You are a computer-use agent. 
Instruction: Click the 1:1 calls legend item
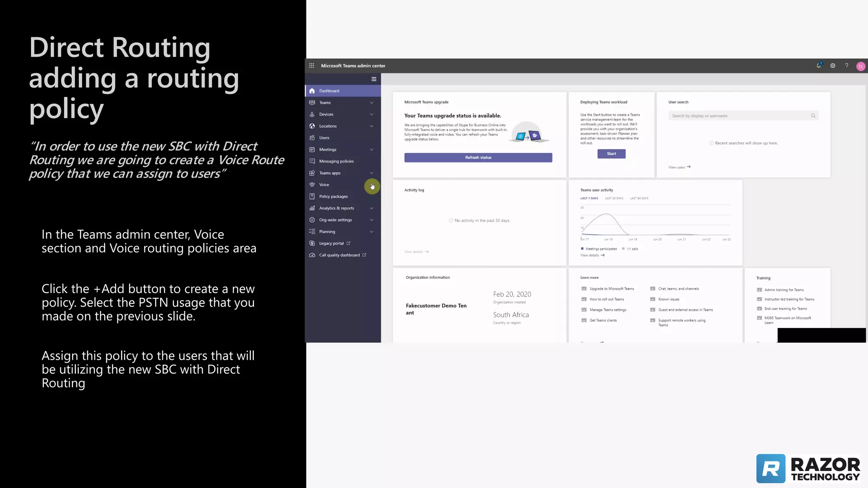click(630, 249)
